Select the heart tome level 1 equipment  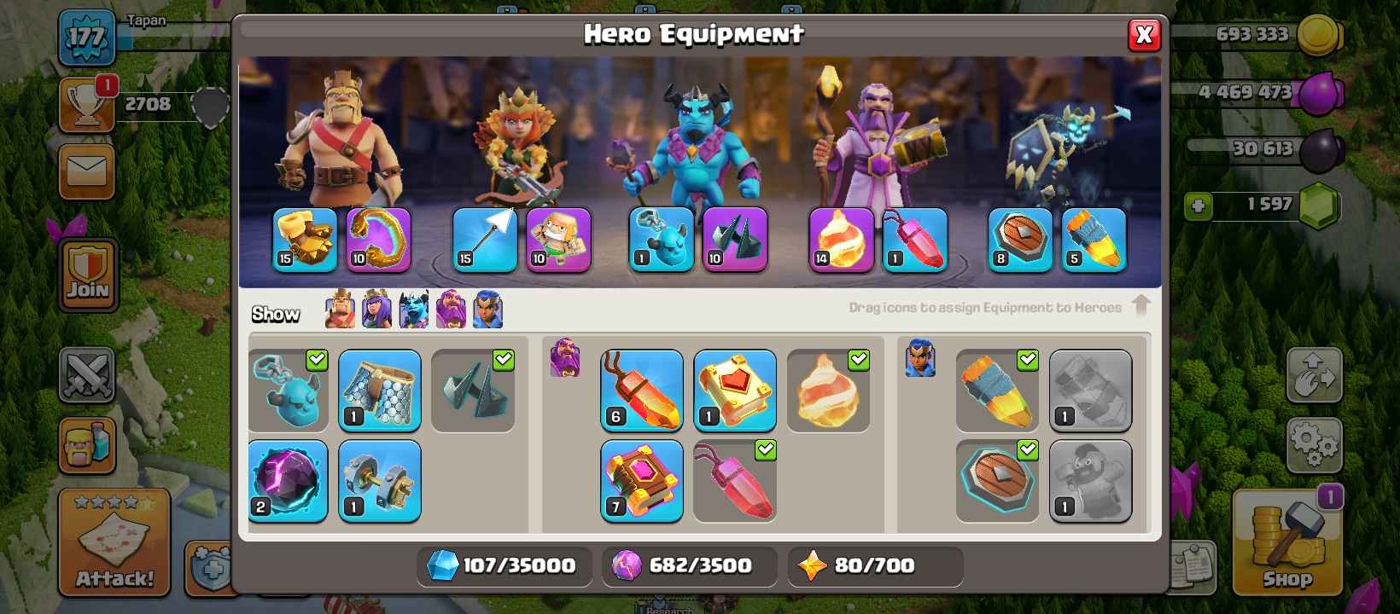pyautogui.click(x=735, y=391)
